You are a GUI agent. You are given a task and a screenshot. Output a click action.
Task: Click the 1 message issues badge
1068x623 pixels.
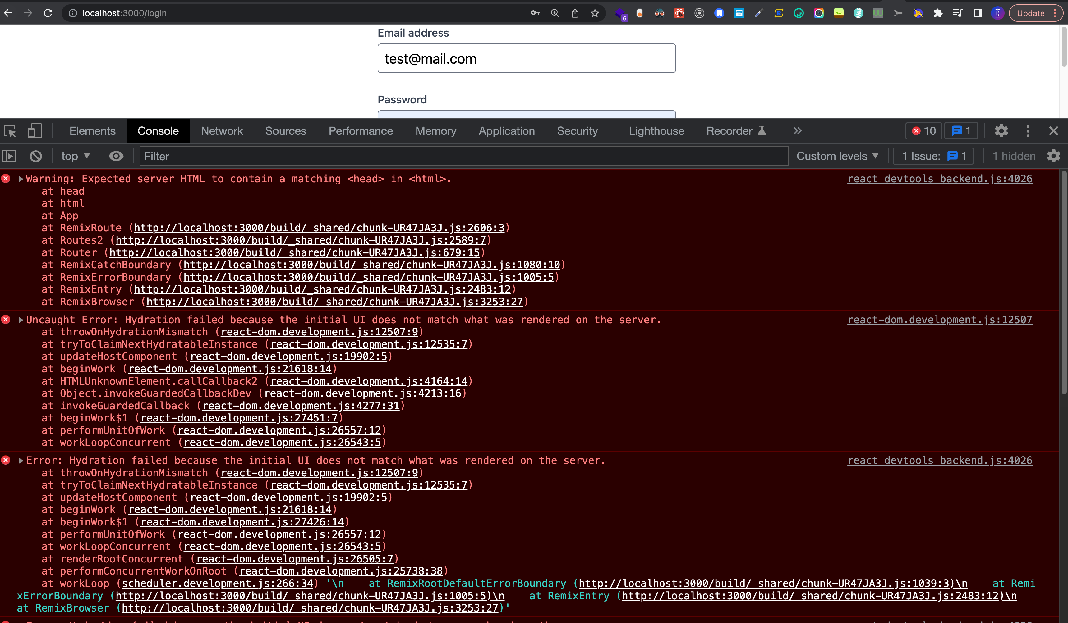pyautogui.click(x=961, y=131)
